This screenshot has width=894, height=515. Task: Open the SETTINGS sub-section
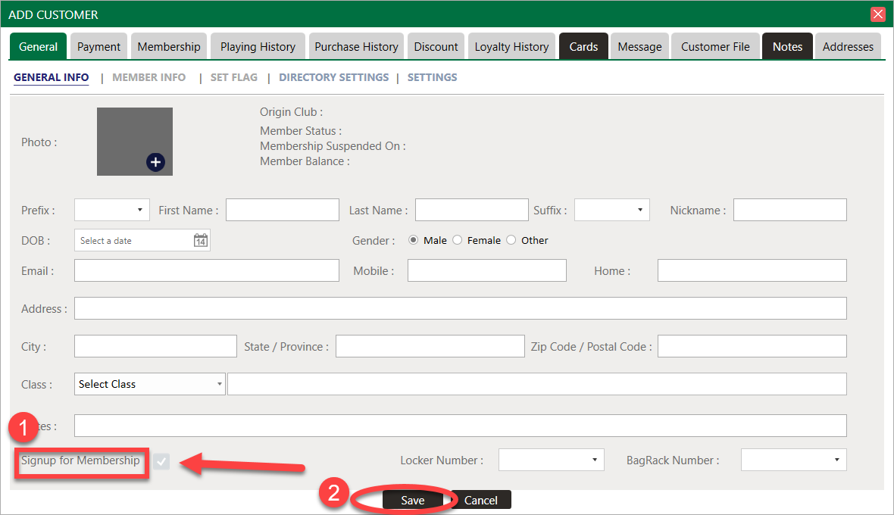coord(432,77)
